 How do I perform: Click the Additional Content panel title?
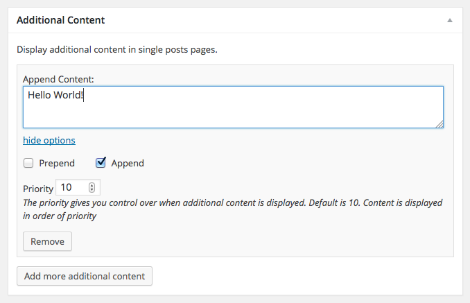(x=60, y=20)
